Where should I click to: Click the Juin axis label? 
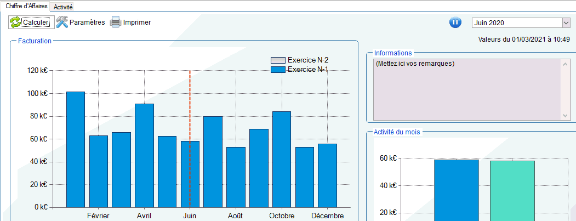pyautogui.click(x=190, y=216)
